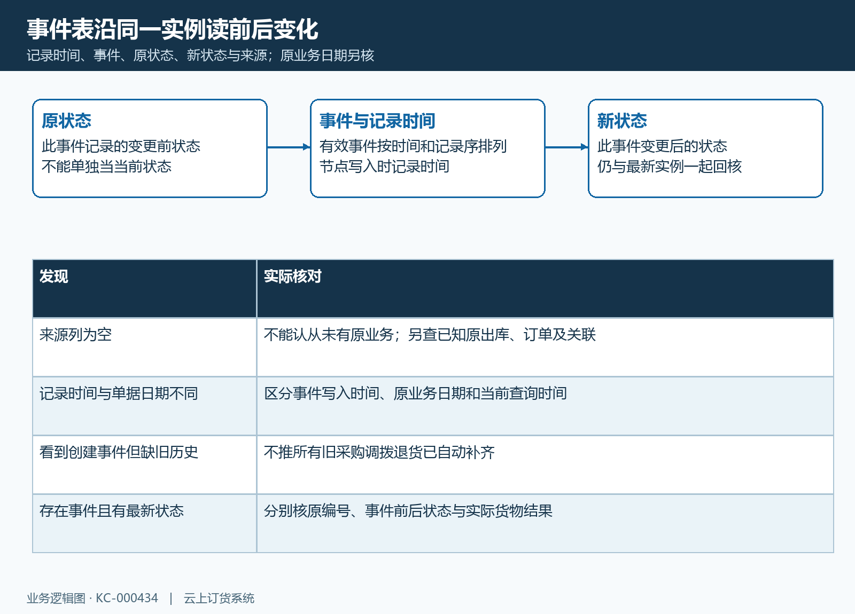This screenshot has width=855, height=614.
Task: Select text 有效事件按时间和记录序排列
Action: (413, 146)
